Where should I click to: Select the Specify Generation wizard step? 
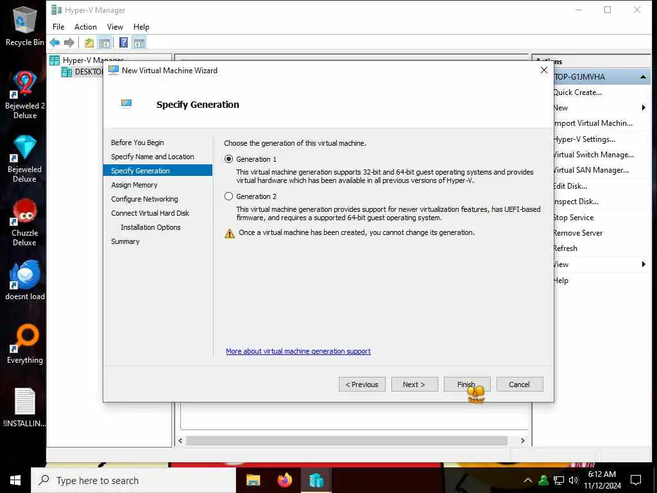(158, 171)
